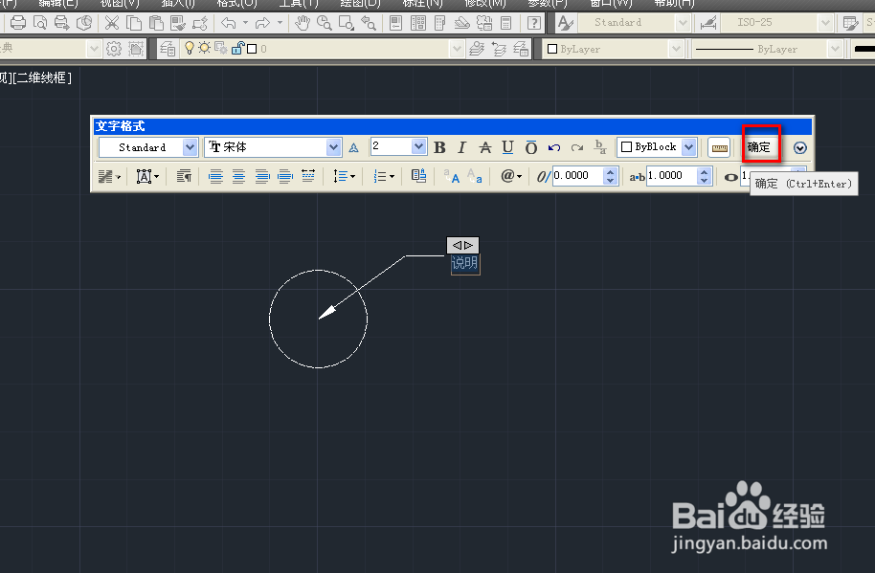Open the QuickCalc calculator icon
Image resolution: width=875 pixels, height=573 pixels.
pyautogui.click(x=506, y=23)
